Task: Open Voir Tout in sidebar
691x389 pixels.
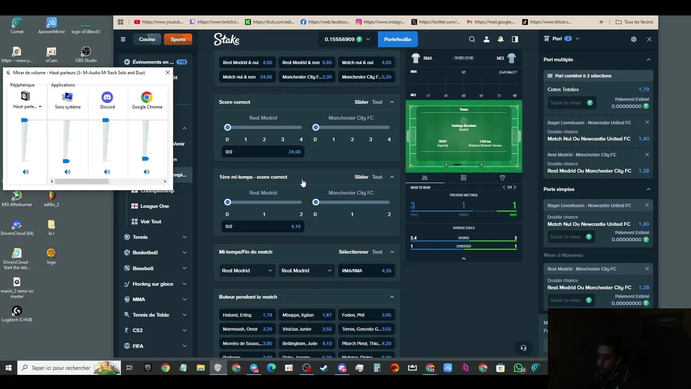Action: (x=151, y=222)
